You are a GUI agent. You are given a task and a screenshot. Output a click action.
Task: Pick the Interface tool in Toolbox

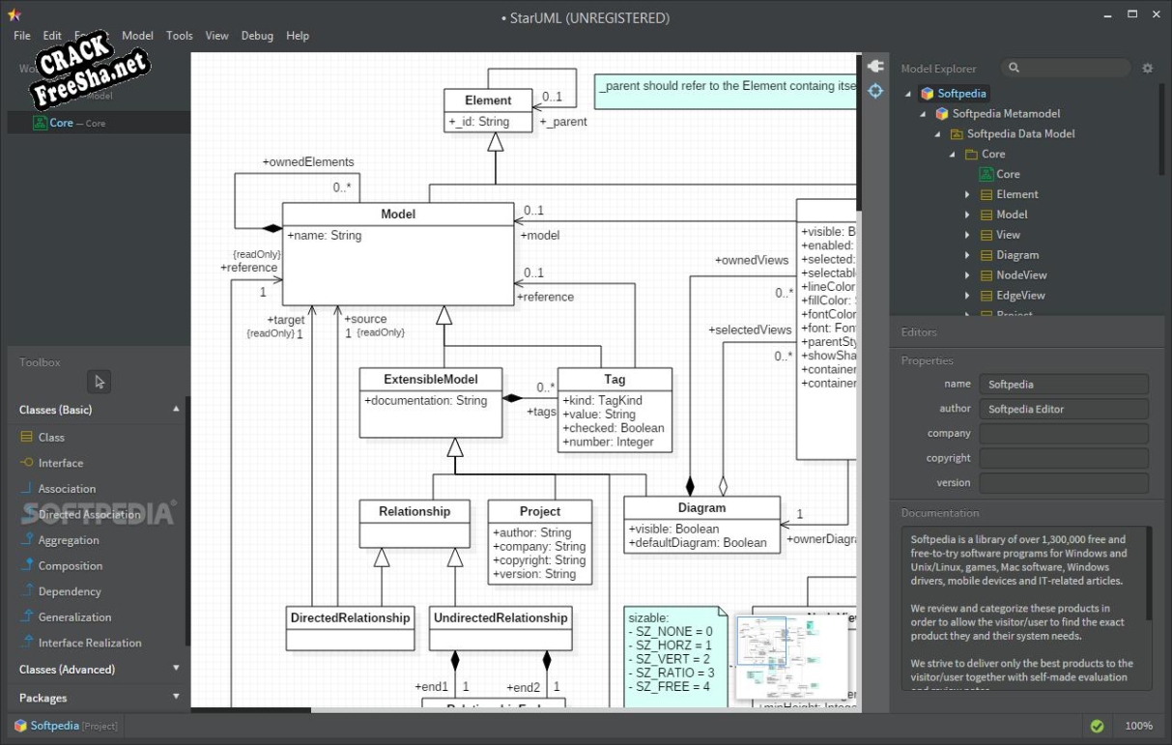pyautogui.click(x=60, y=463)
